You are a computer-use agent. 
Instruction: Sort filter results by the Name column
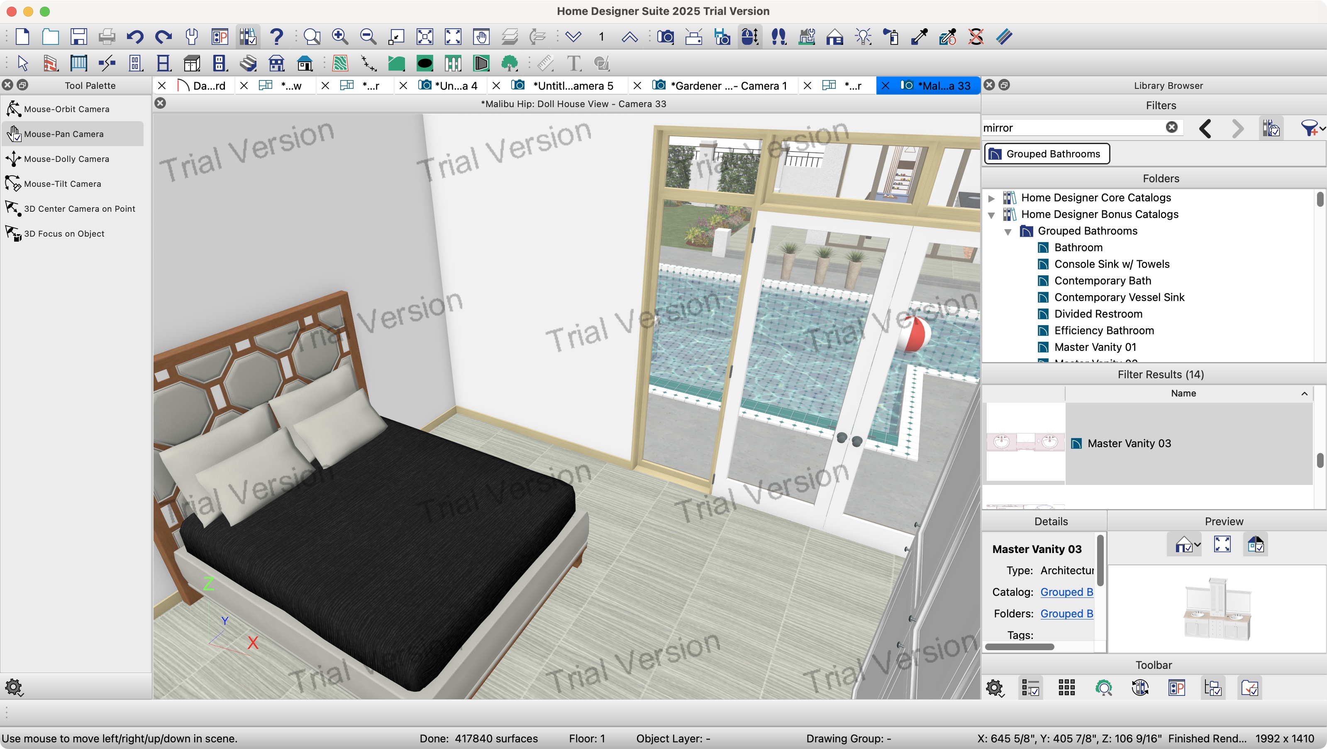1183,393
